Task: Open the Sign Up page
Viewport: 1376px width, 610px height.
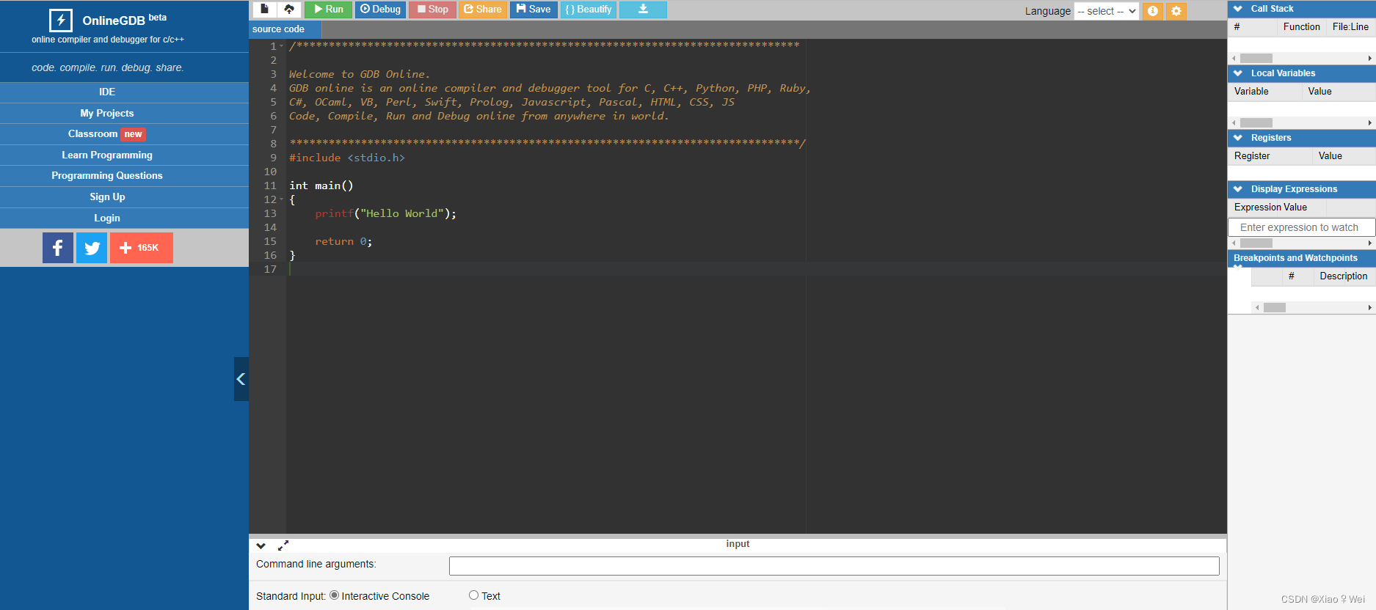Action: pos(107,196)
